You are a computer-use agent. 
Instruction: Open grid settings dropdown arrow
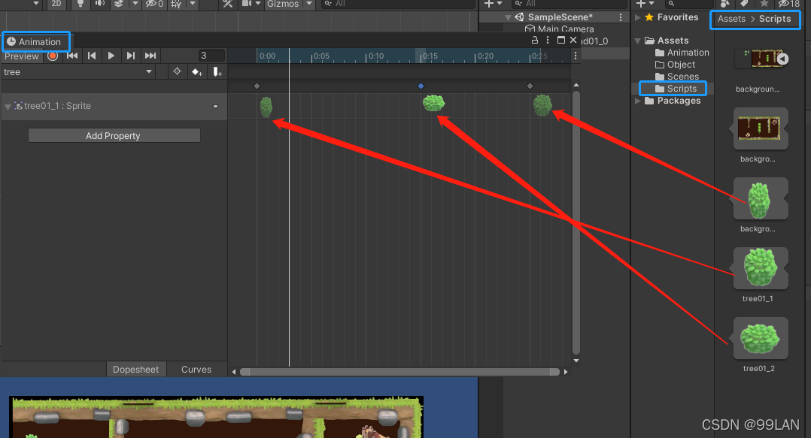click(x=193, y=4)
